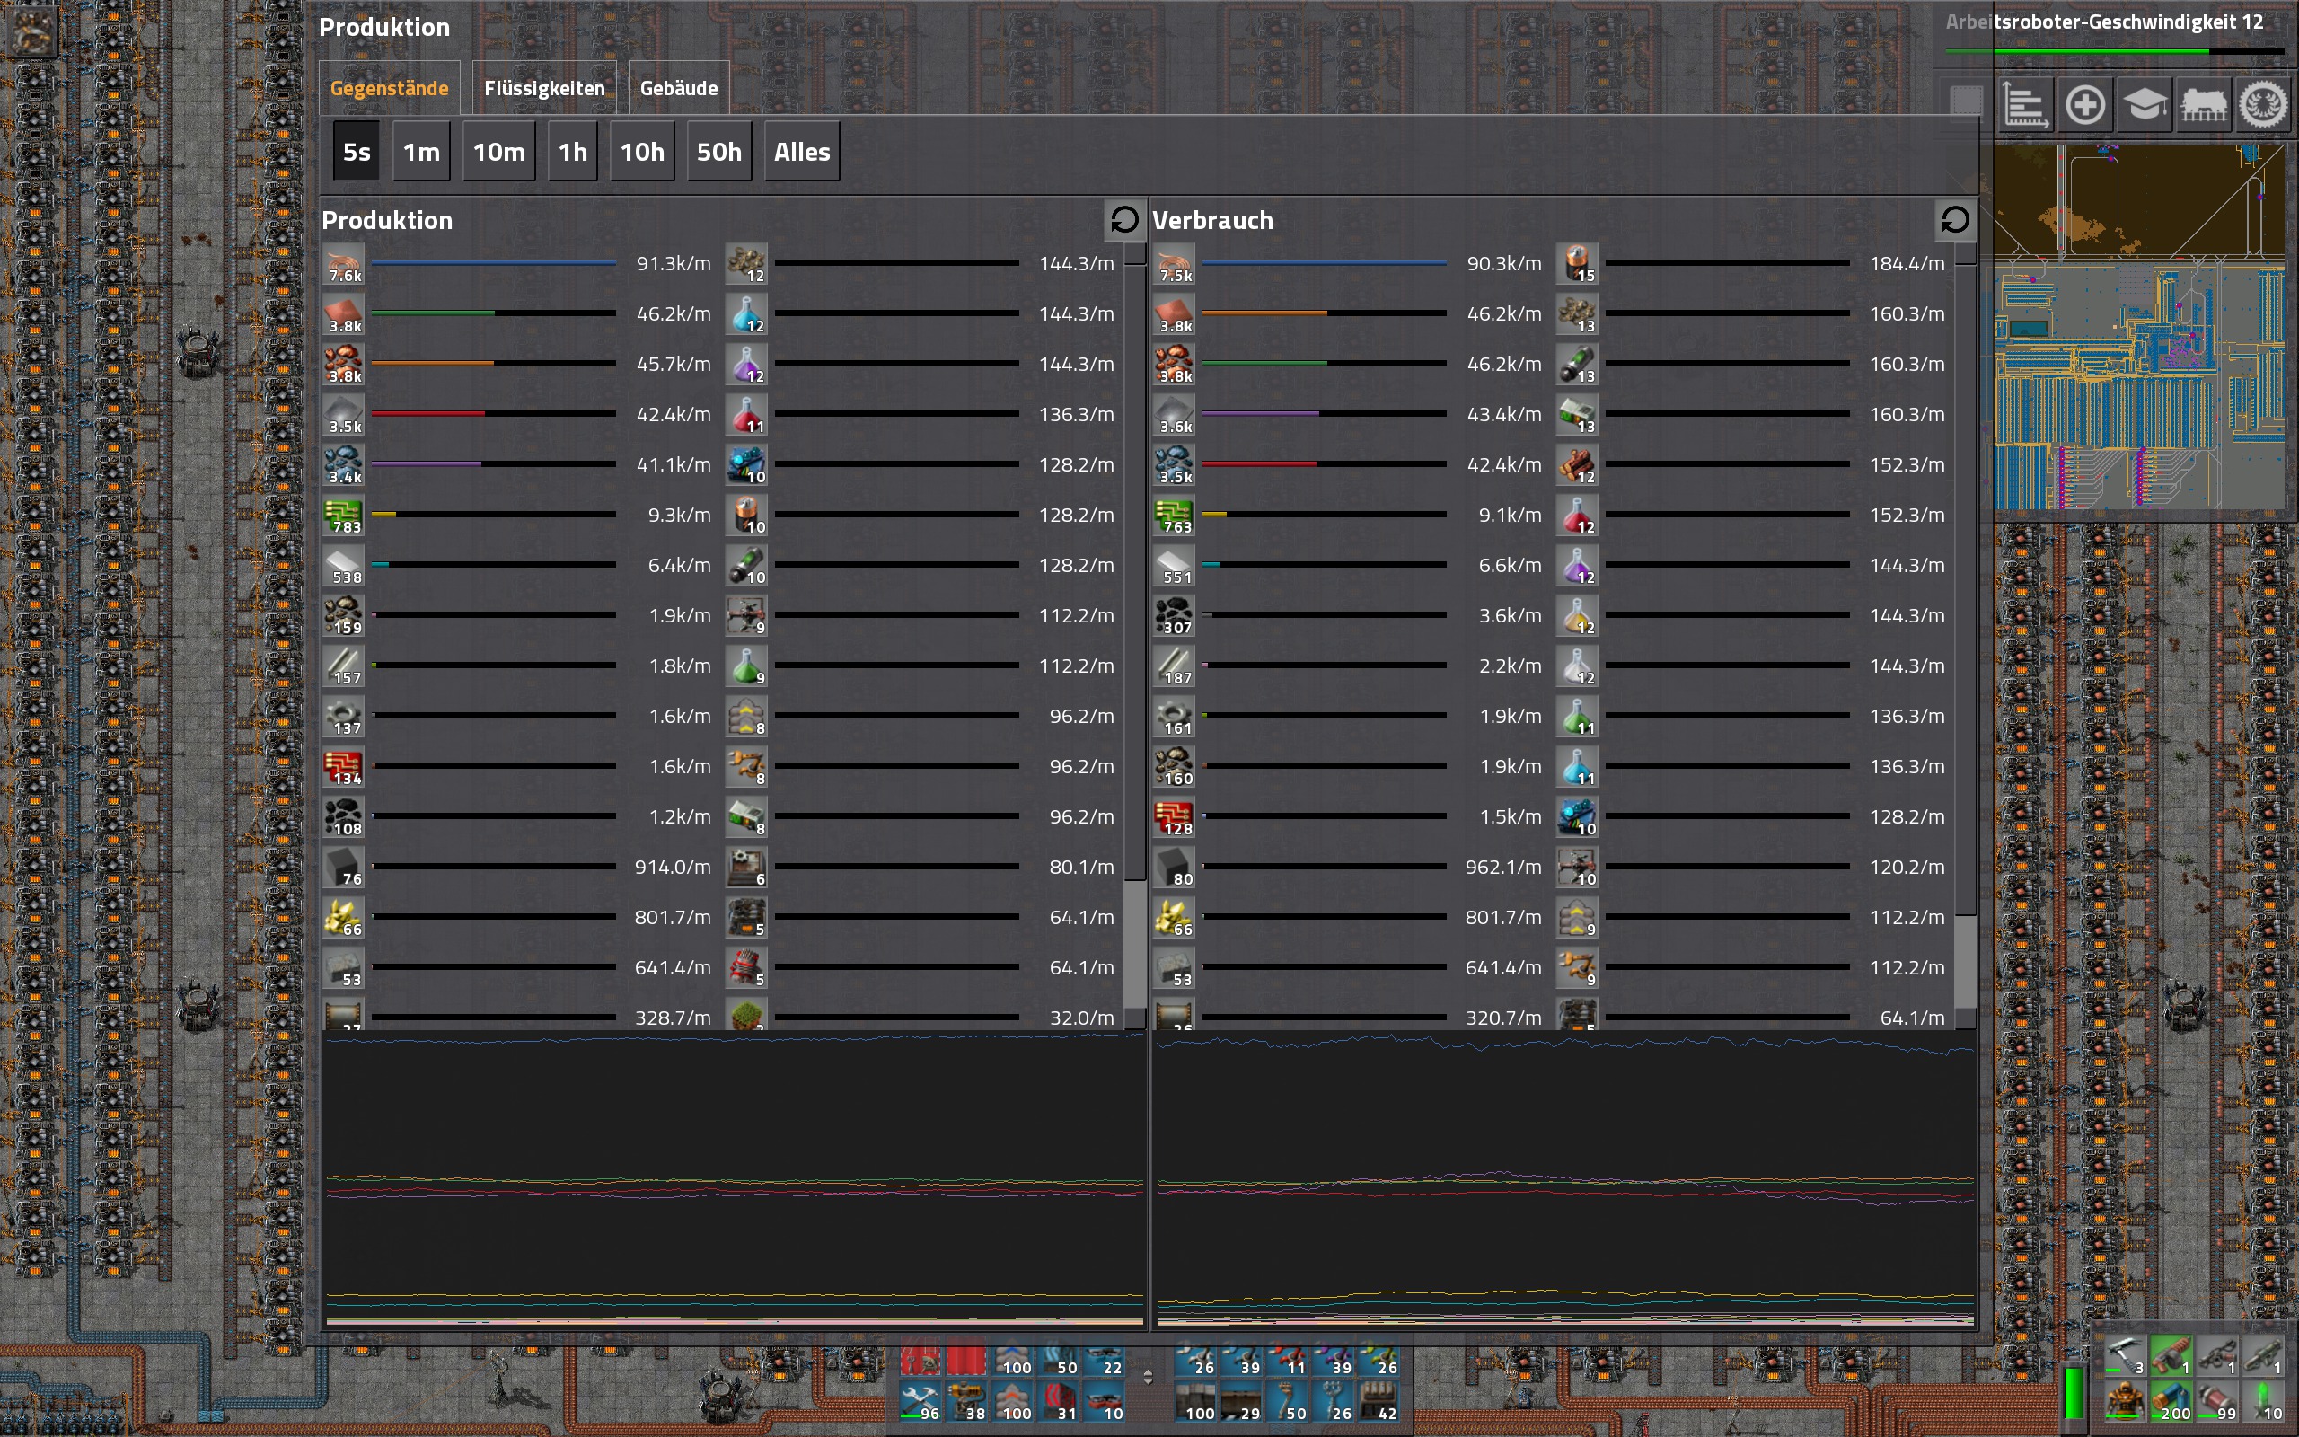Click coal icon at 3.6k/m consumption
Image resolution: width=2299 pixels, height=1437 pixels.
tap(1175, 616)
